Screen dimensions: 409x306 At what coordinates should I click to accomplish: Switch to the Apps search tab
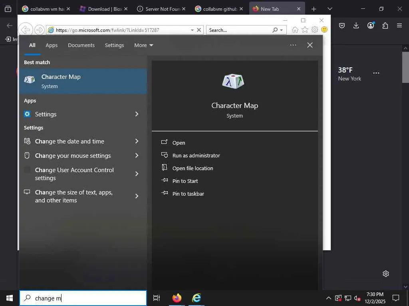pos(52,45)
